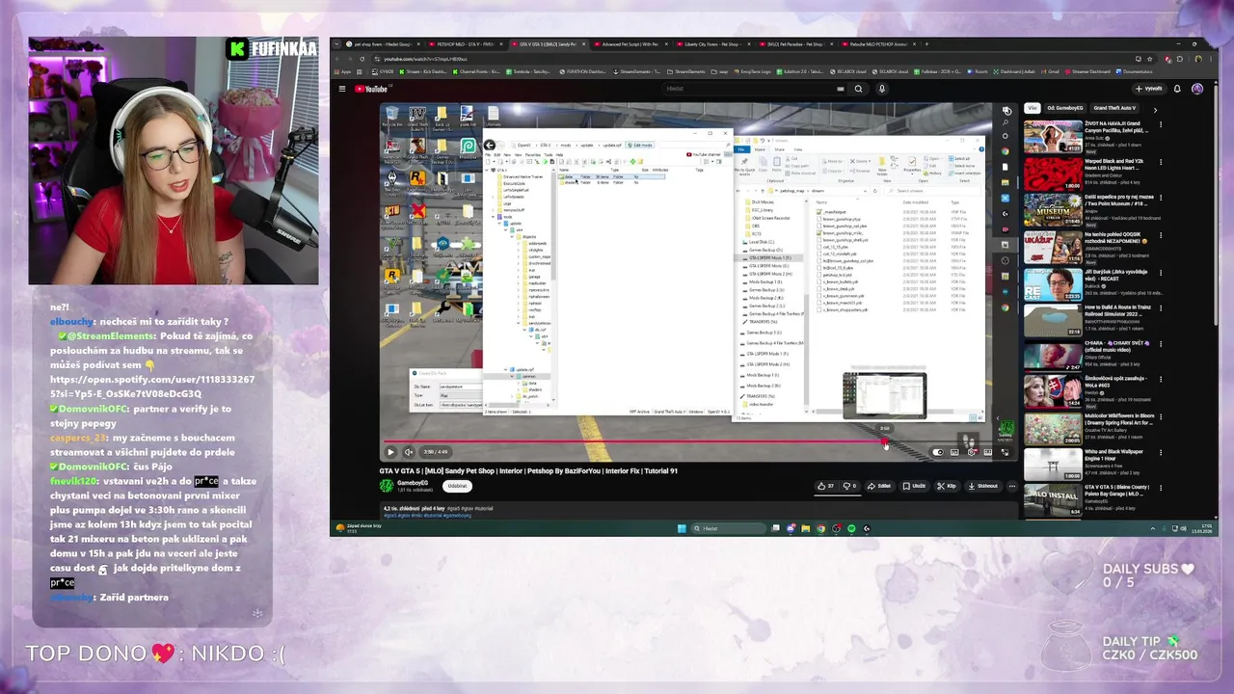This screenshot has height=694, width=1234.
Task: Open options menu for White and Black Wallpaper
Action: coord(1159,452)
